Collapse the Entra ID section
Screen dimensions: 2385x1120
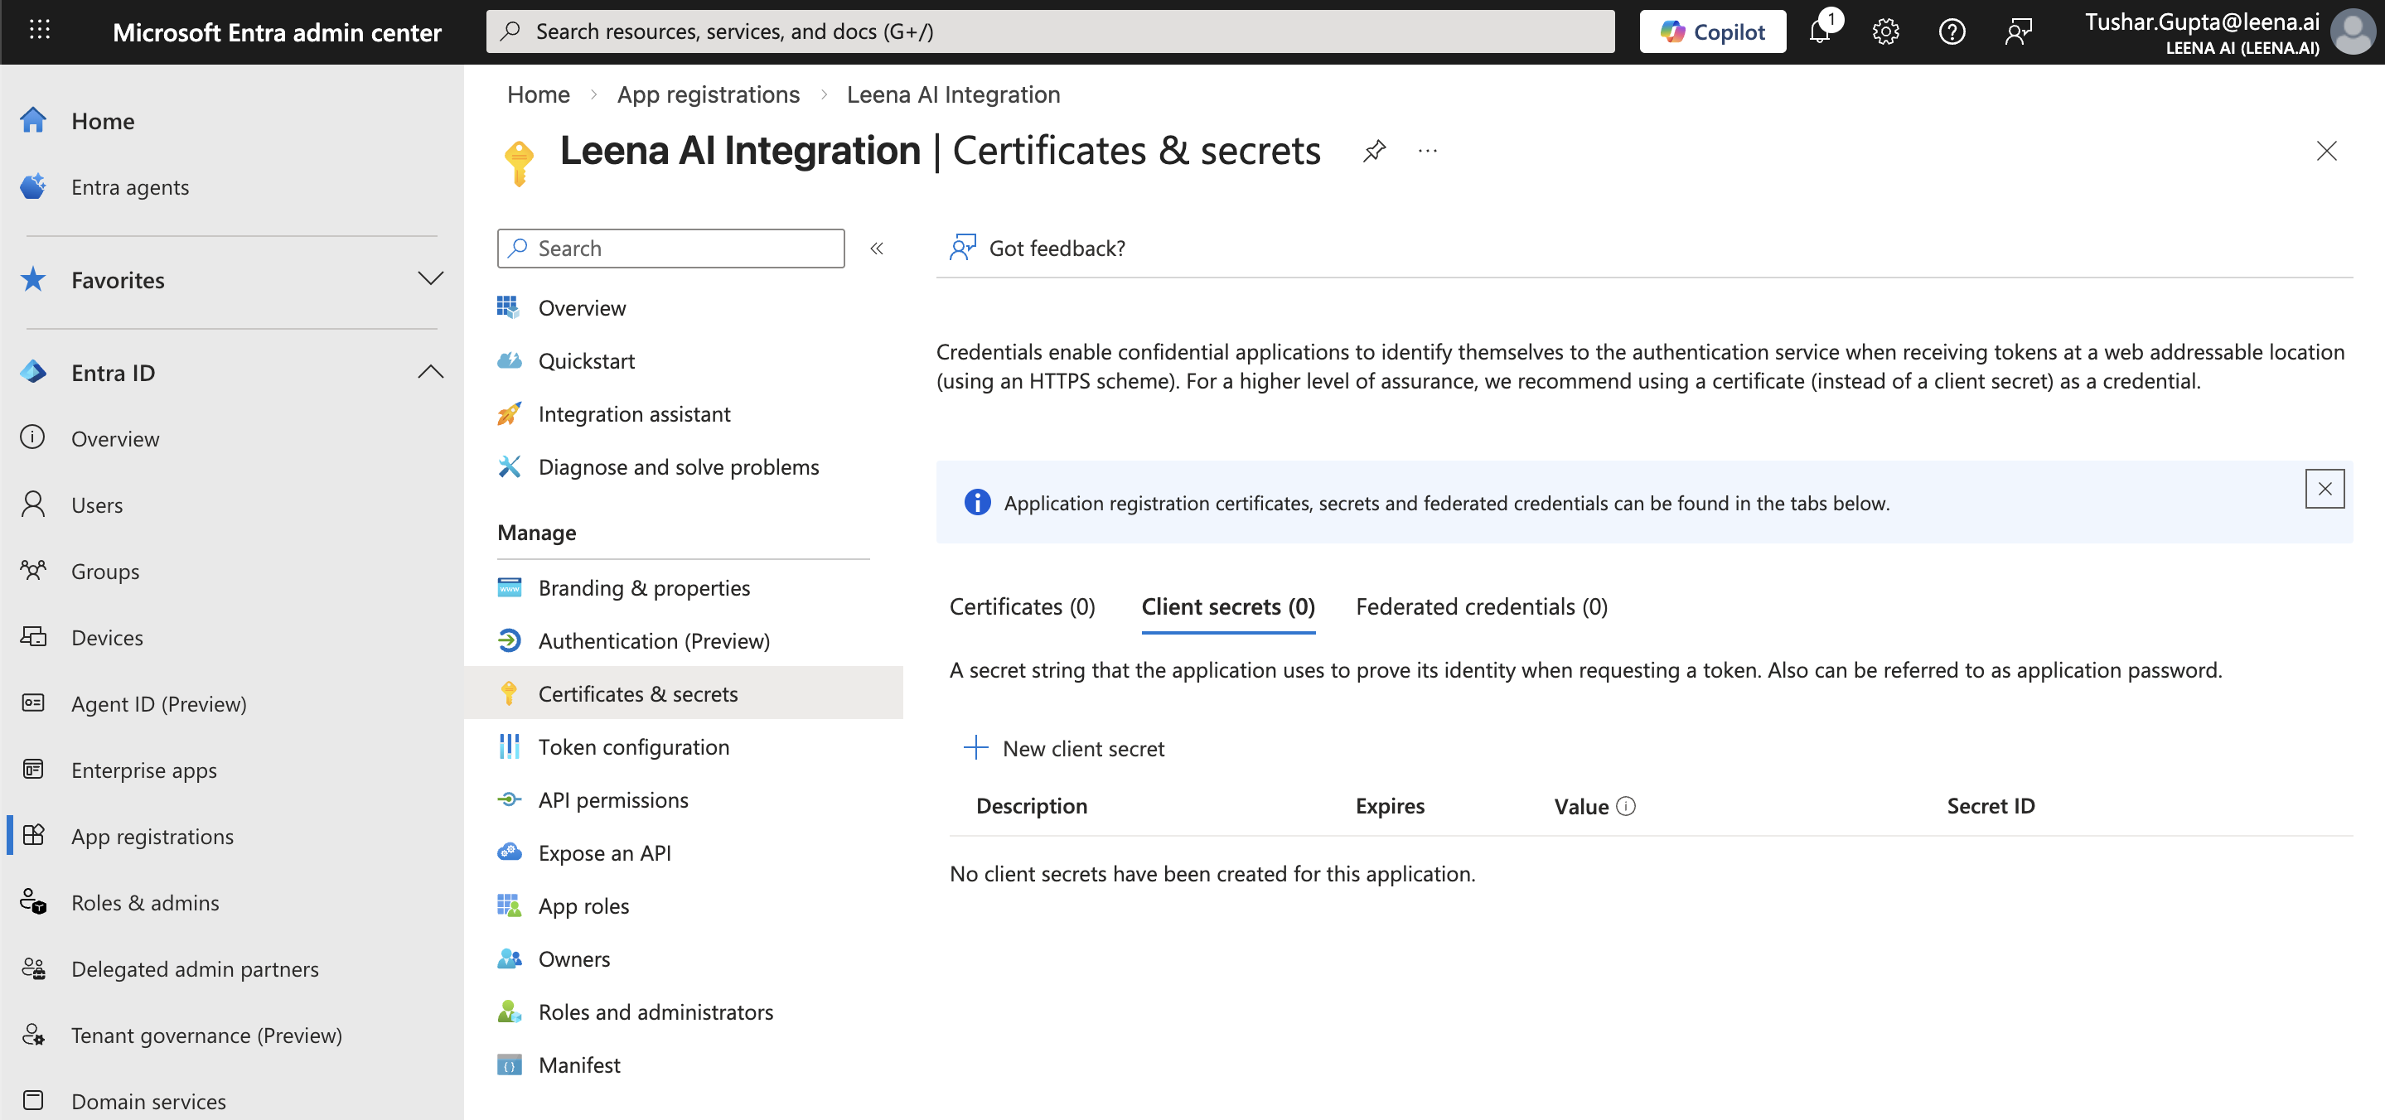[429, 372]
